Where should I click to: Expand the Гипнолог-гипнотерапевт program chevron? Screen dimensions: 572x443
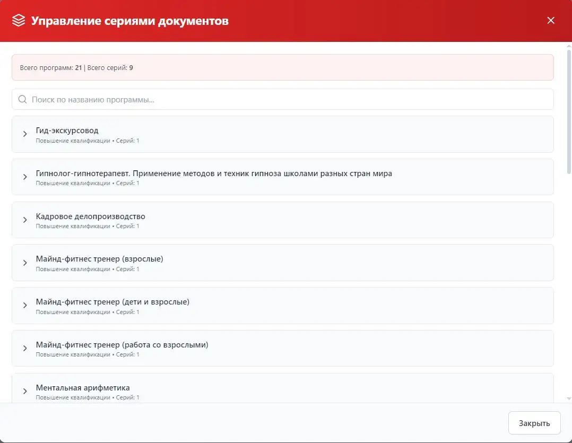[25, 177]
